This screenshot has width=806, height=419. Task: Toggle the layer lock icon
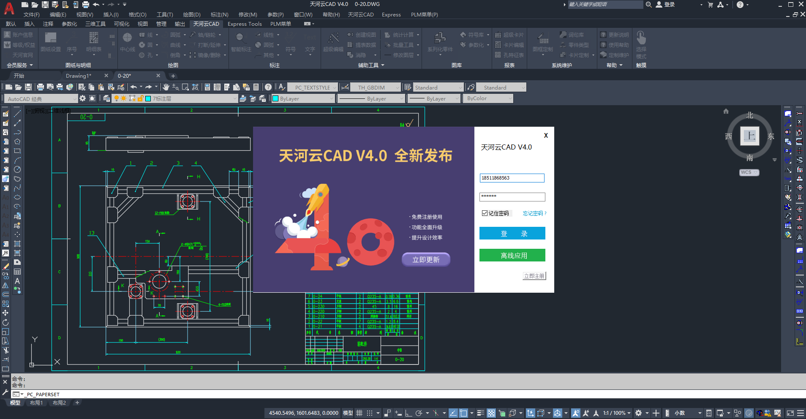click(140, 98)
